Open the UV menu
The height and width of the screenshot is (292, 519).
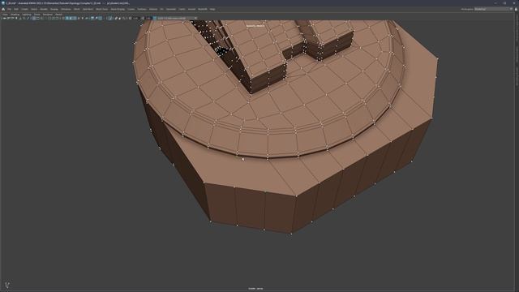tap(162, 9)
